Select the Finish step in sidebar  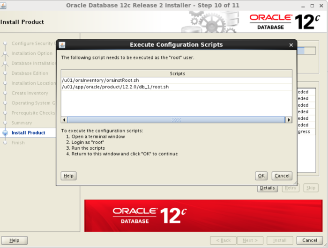coord(18,143)
